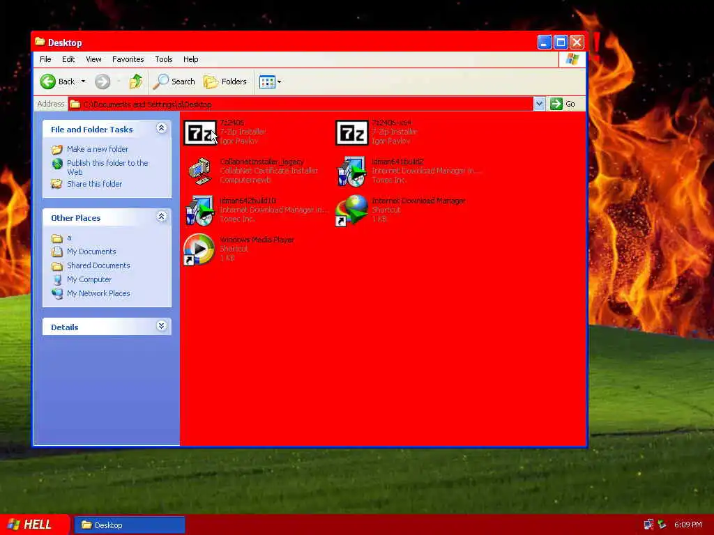Click the Windows flag logo in menu bar
Image resolution: width=714 pixels, height=535 pixels.
pos(572,59)
